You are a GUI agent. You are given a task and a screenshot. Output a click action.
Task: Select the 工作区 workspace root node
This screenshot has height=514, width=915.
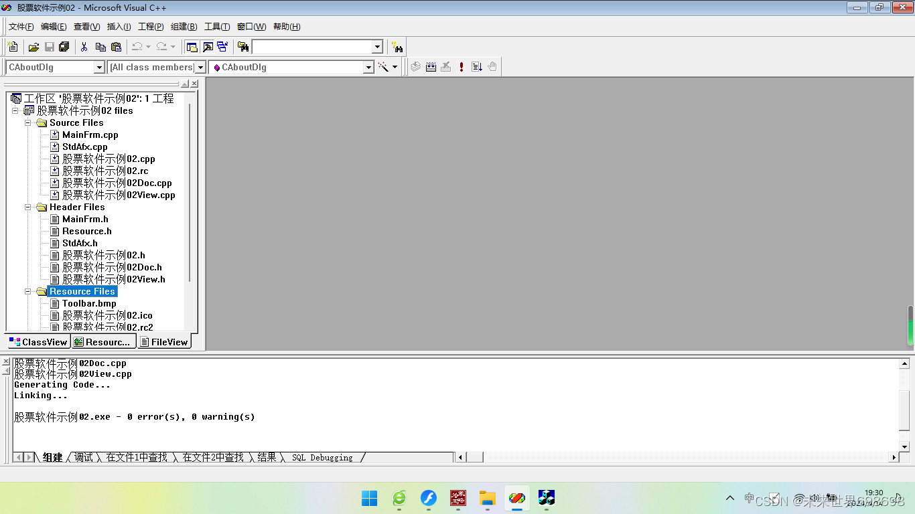[99, 98]
